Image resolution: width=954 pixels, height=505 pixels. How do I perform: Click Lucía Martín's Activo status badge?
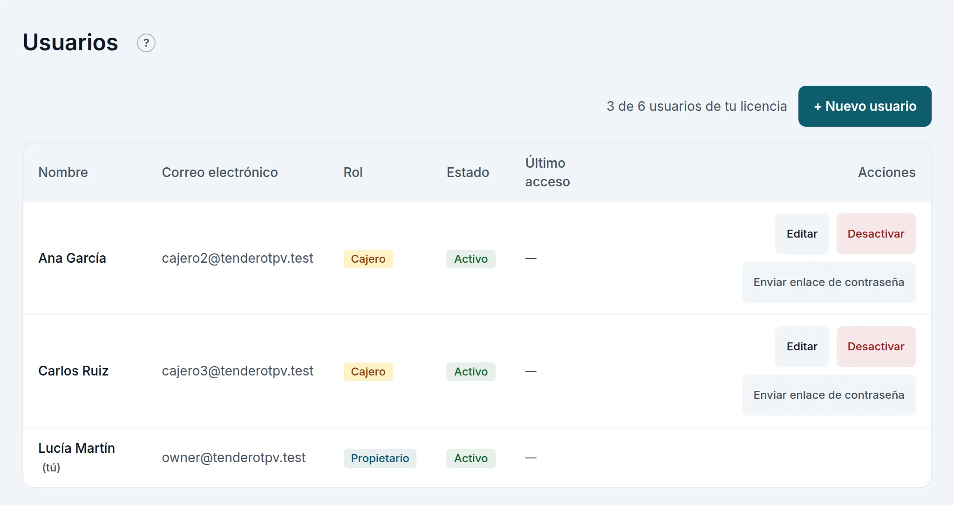[x=470, y=458]
